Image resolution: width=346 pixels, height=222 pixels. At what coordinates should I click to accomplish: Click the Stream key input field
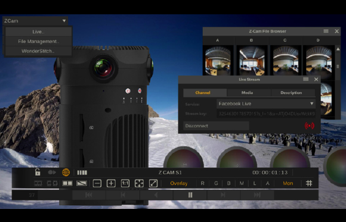pyautogui.click(x=266, y=114)
